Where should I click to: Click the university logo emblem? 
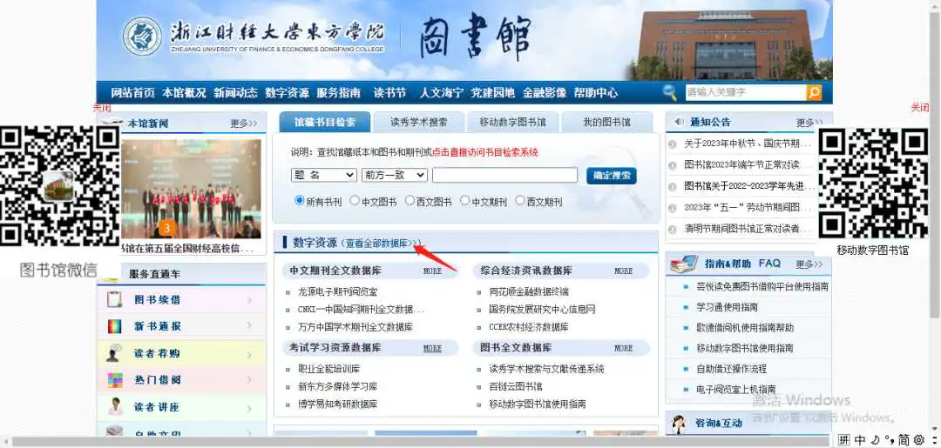pos(142,36)
